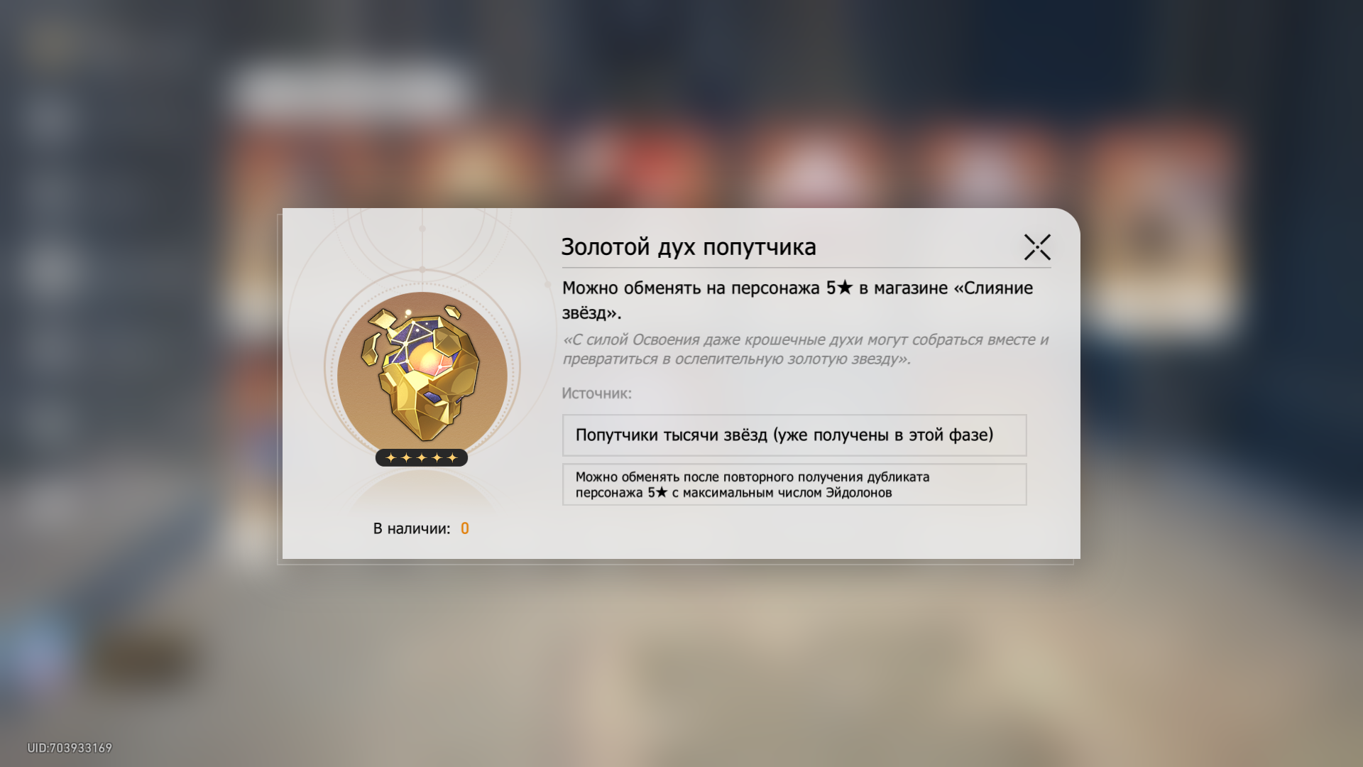Close the Золотой дух попутчика dialog

(x=1037, y=247)
